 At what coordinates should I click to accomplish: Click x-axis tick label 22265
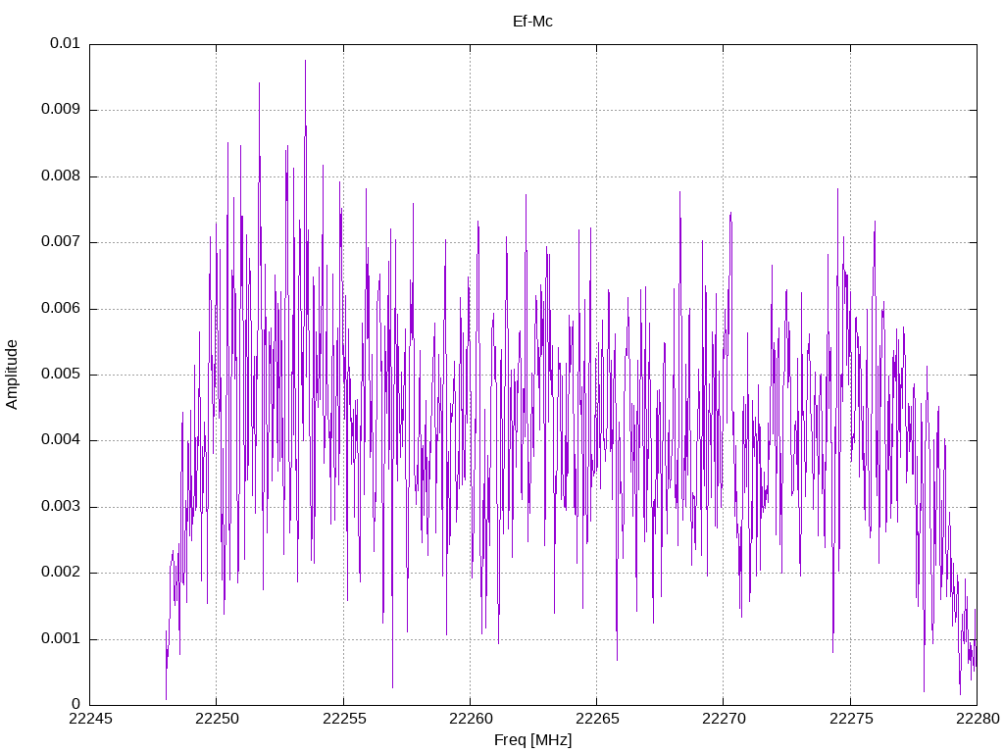597,719
